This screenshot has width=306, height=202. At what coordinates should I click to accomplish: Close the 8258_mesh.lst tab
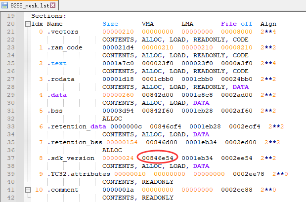tap(53, 5)
